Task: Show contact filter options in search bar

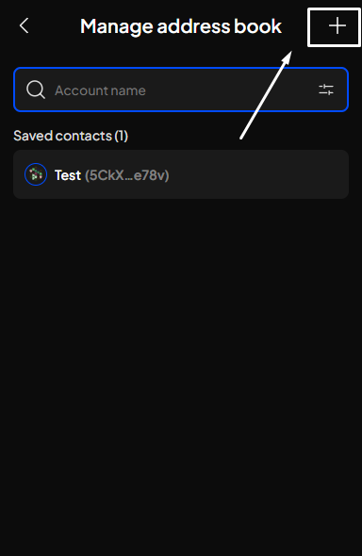Action: pyautogui.click(x=326, y=90)
